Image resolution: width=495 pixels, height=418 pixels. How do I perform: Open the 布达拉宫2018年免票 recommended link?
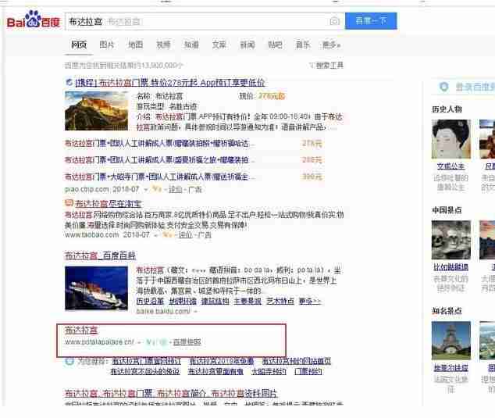click(x=221, y=361)
